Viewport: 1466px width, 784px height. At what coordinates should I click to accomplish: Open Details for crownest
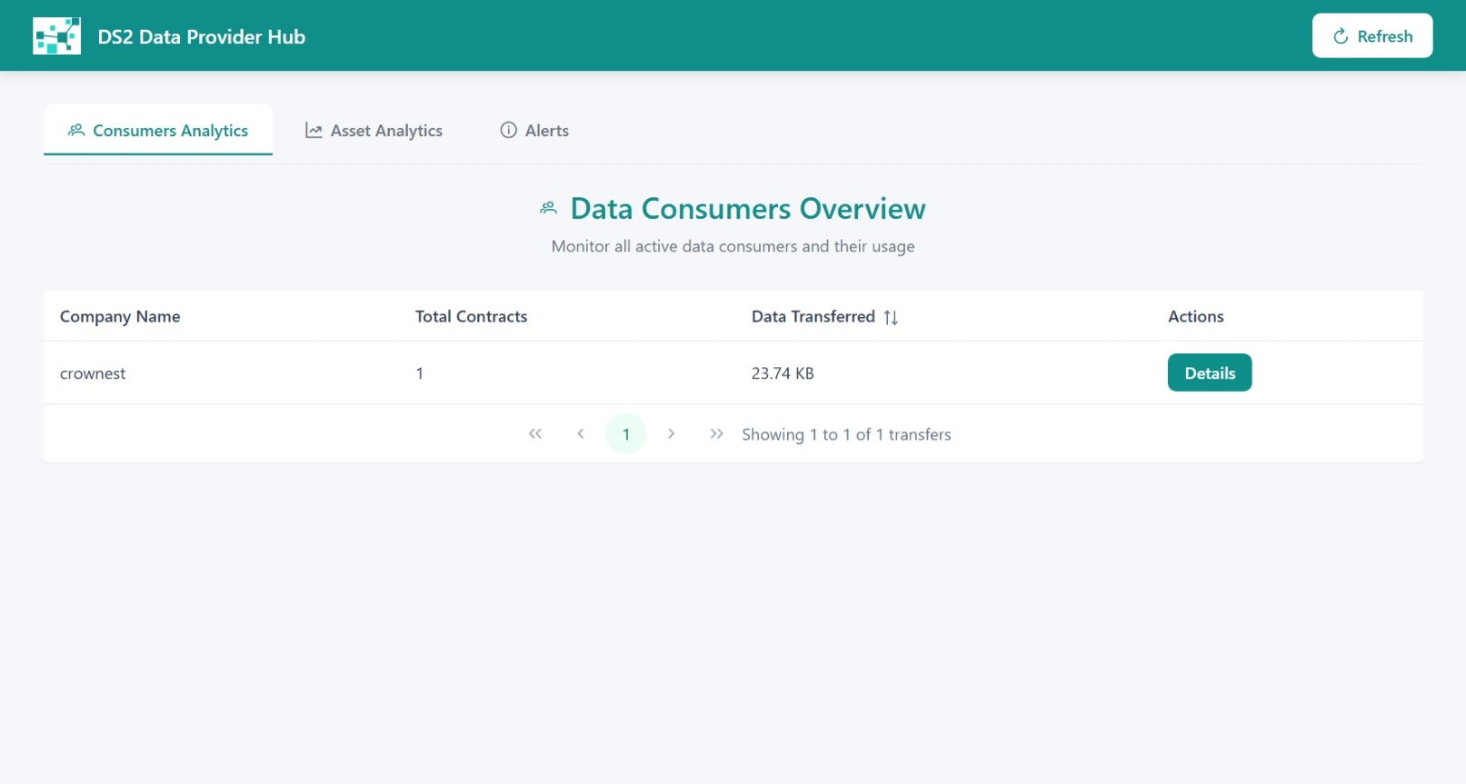pos(1209,373)
